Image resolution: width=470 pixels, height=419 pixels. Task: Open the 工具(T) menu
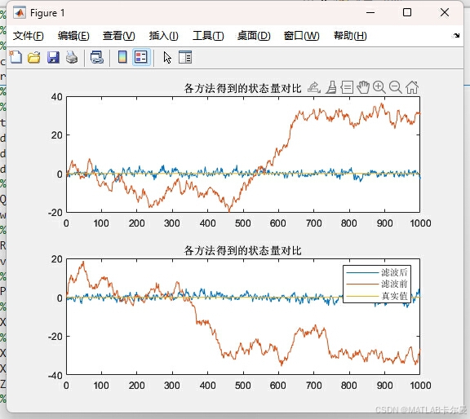click(208, 36)
